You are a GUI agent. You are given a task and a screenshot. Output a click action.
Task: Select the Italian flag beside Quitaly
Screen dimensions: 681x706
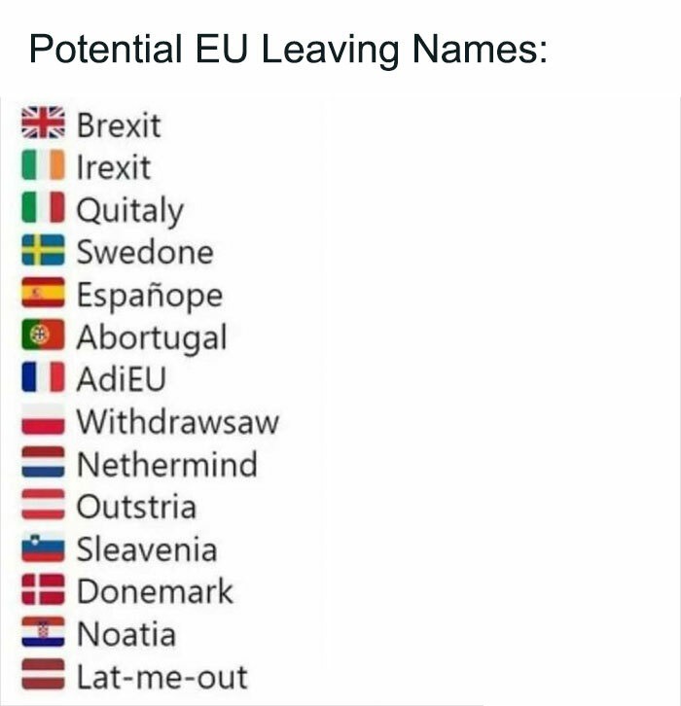coord(43,207)
